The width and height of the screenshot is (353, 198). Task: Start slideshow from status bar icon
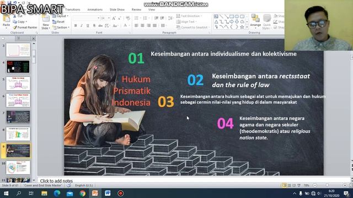[x=299, y=185]
